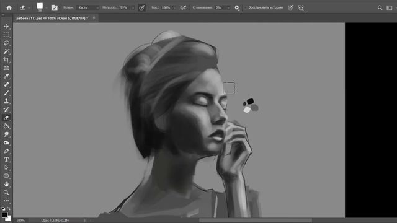The image size is (397, 223).
Task: Select the Clone Stamp tool
Action: [6, 101]
